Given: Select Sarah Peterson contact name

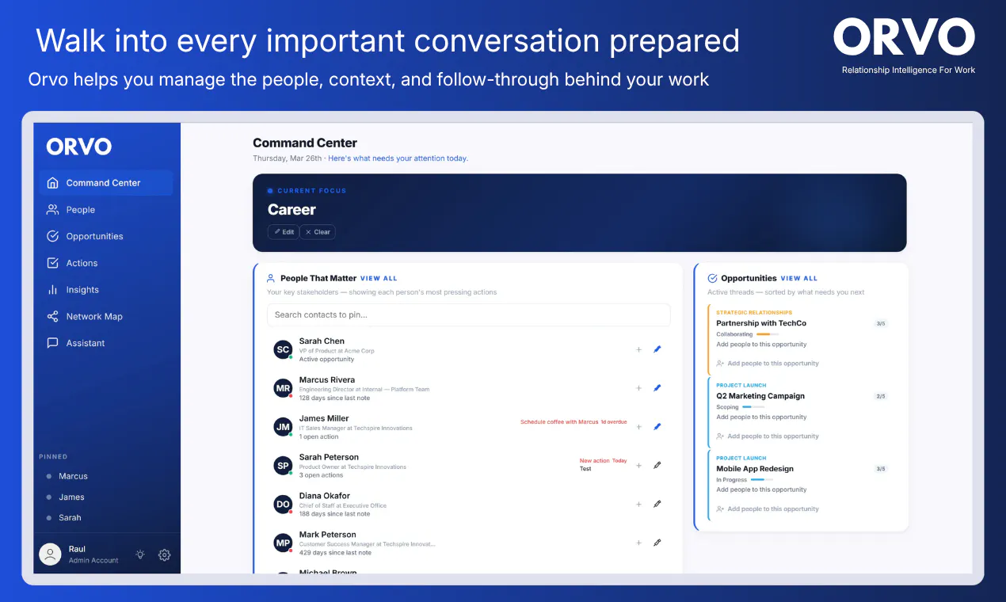Looking at the screenshot, I should (329, 457).
